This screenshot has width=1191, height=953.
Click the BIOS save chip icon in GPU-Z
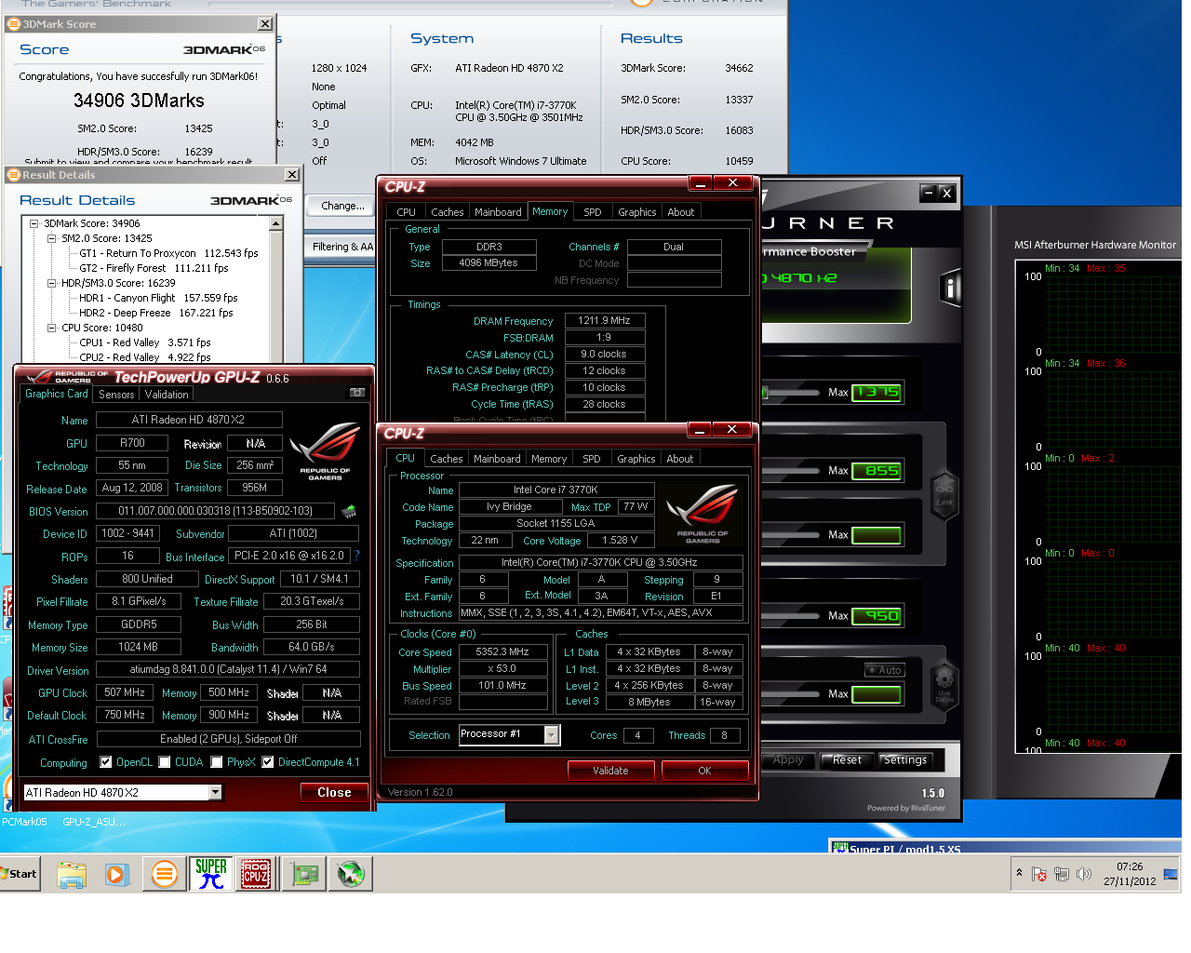pyautogui.click(x=349, y=511)
